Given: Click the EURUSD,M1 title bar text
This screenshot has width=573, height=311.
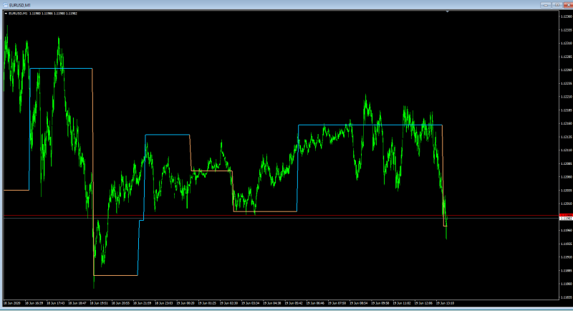Looking at the screenshot, I should coord(20,5).
